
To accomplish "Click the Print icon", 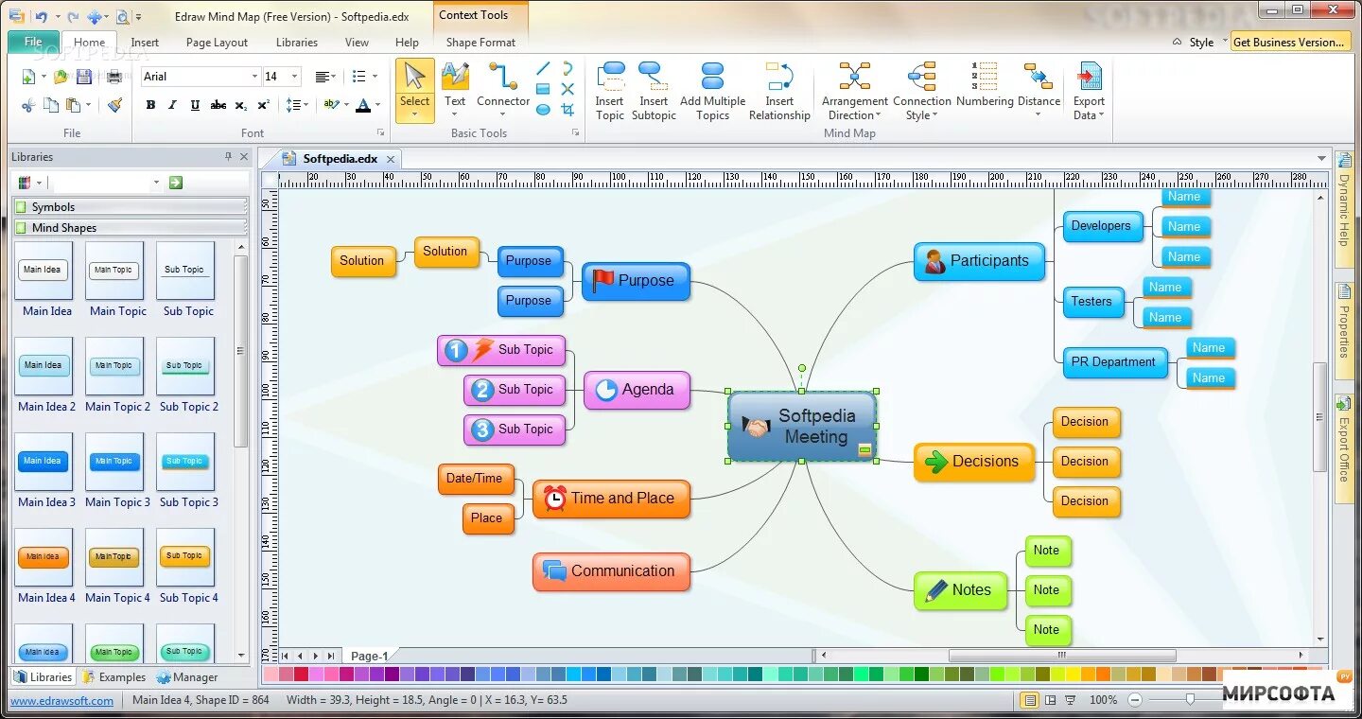I will (x=114, y=77).
